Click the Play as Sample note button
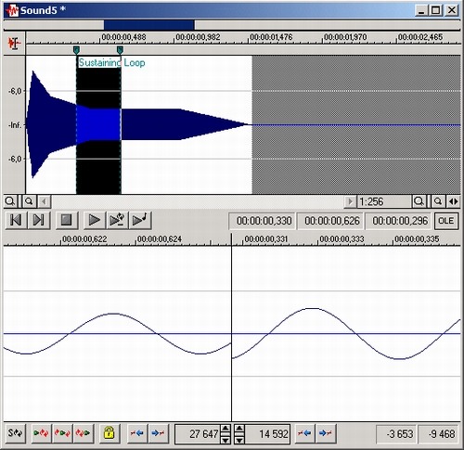The height and width of the screenshot is (450, 464). tap(140, 220)
